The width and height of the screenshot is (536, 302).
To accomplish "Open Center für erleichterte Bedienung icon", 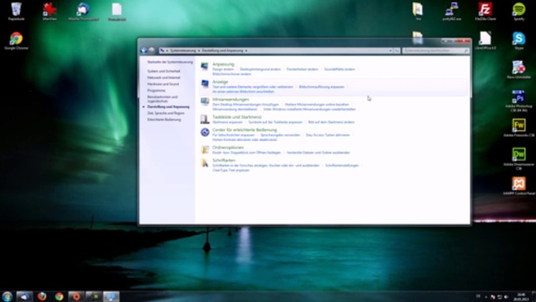I will point(205,132).
